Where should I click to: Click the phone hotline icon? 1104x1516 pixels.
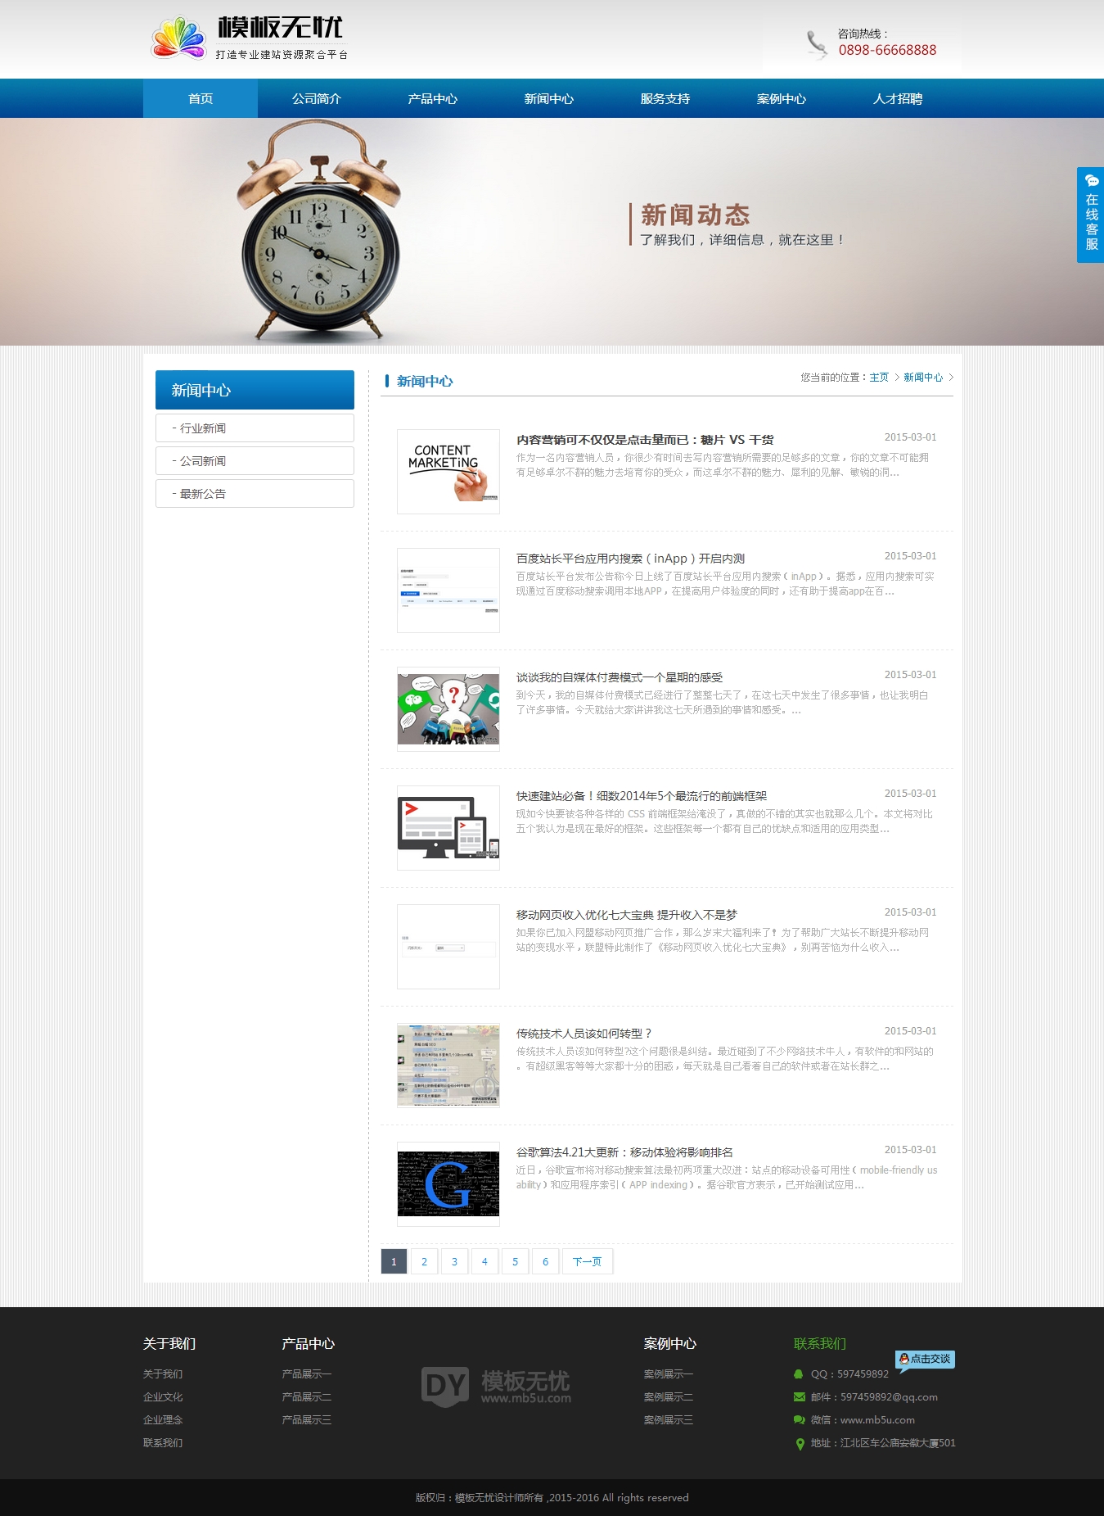click(816, 44)
